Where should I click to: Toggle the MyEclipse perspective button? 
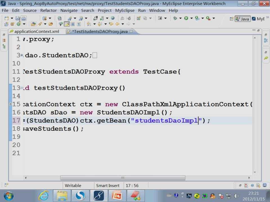coord(258,19)
